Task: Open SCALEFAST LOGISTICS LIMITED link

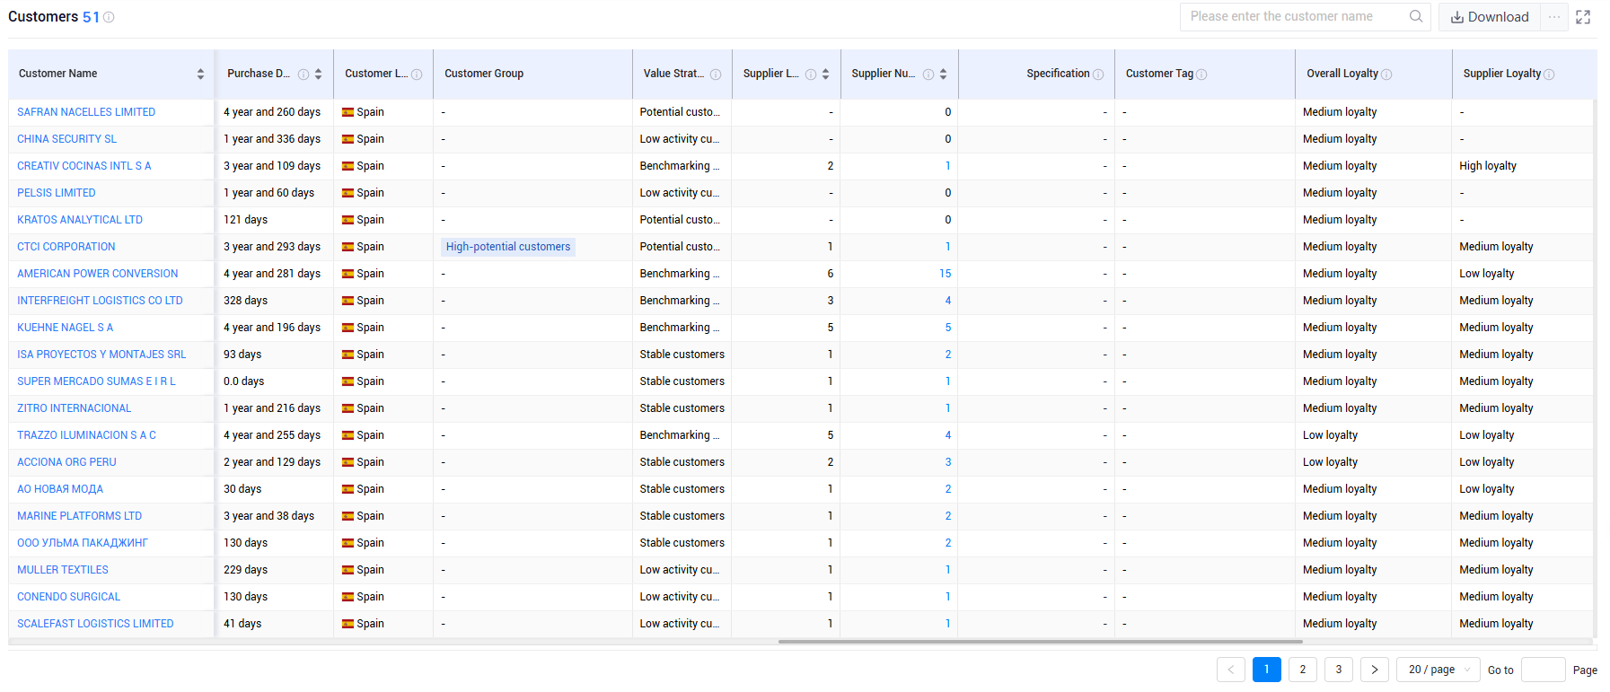Action: click(96, 624)
